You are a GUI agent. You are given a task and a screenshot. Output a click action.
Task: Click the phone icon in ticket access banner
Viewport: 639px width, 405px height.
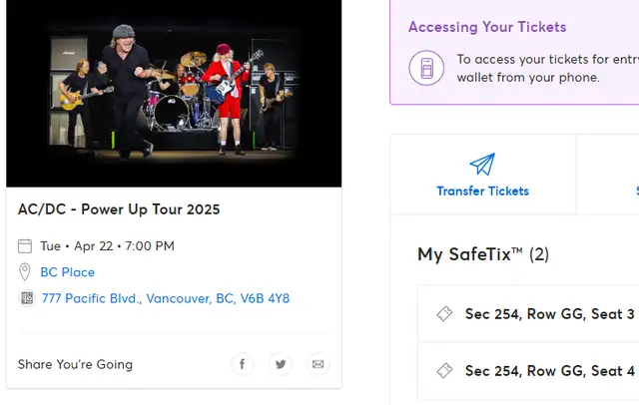pos(426,68)
